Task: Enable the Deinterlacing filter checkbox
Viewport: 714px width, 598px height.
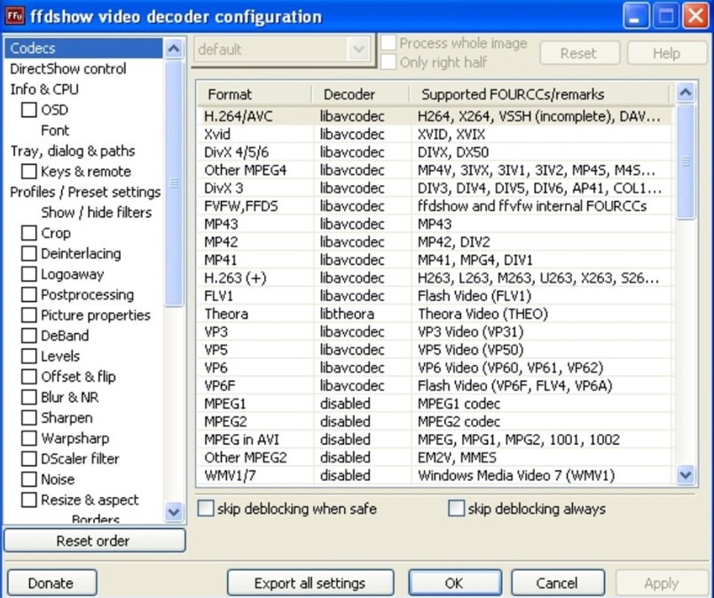Action: (x=29, y=254)
